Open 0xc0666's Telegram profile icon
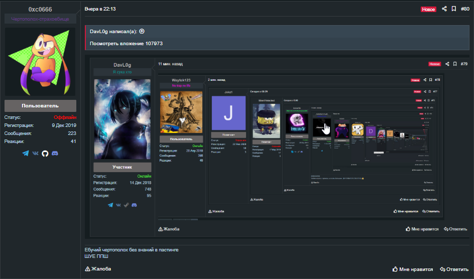The image size is (474, 279). pos(26,153)
